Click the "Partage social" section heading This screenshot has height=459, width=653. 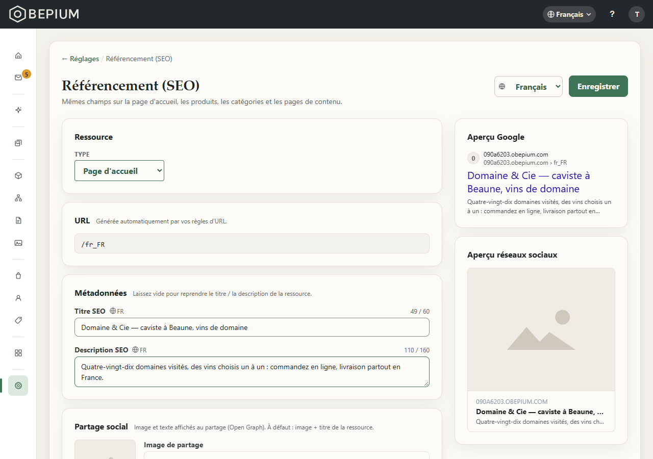coord(101,426)
